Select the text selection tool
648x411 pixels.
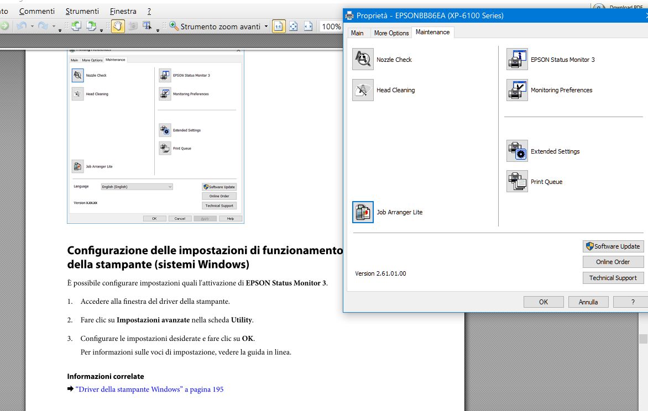click(147, 26)
